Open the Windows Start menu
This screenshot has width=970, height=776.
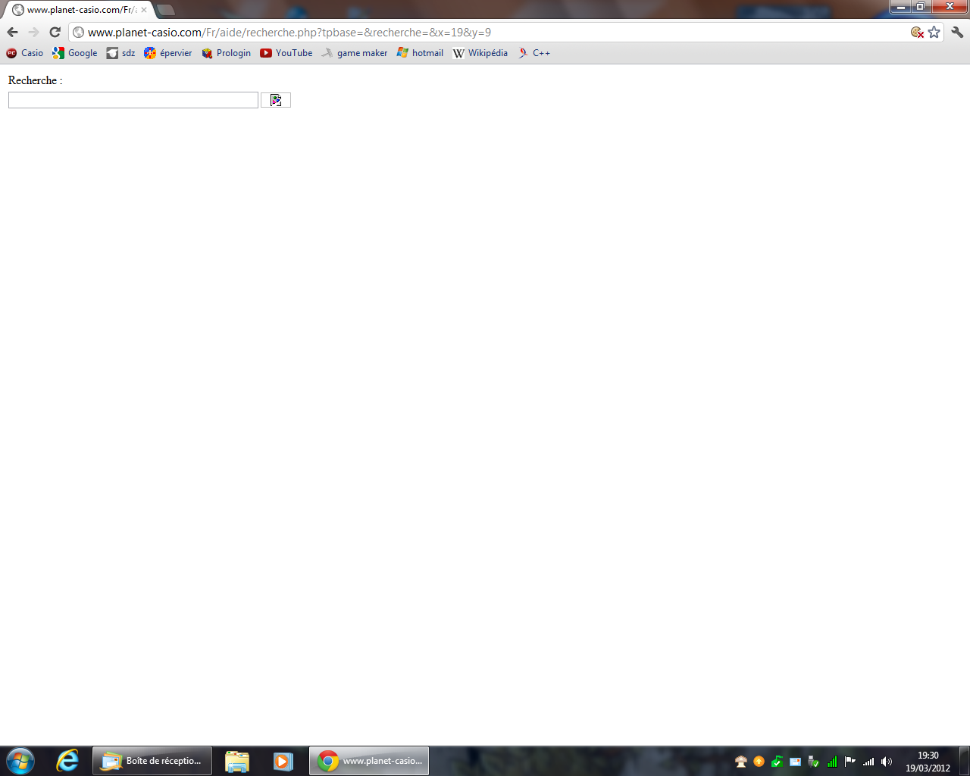point(20,761)
